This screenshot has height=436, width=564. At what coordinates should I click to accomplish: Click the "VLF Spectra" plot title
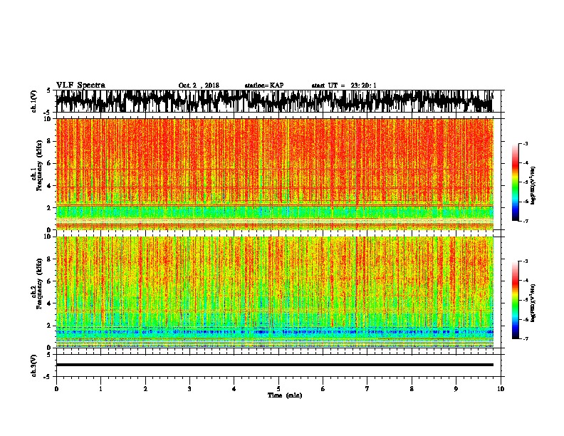coord(80,85)
